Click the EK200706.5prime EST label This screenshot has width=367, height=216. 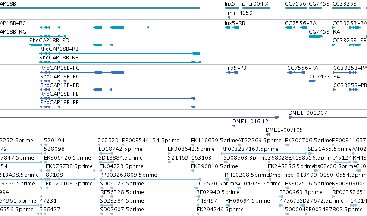[x=308, y=141]
